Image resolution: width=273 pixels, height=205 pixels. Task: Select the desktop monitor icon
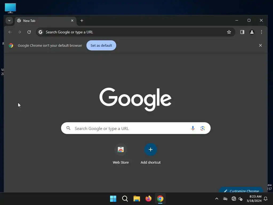point(10,8)
